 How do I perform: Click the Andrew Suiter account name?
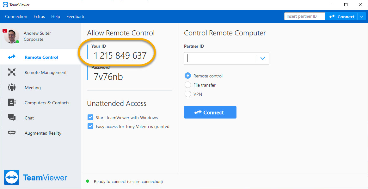[x=37, y=33]
